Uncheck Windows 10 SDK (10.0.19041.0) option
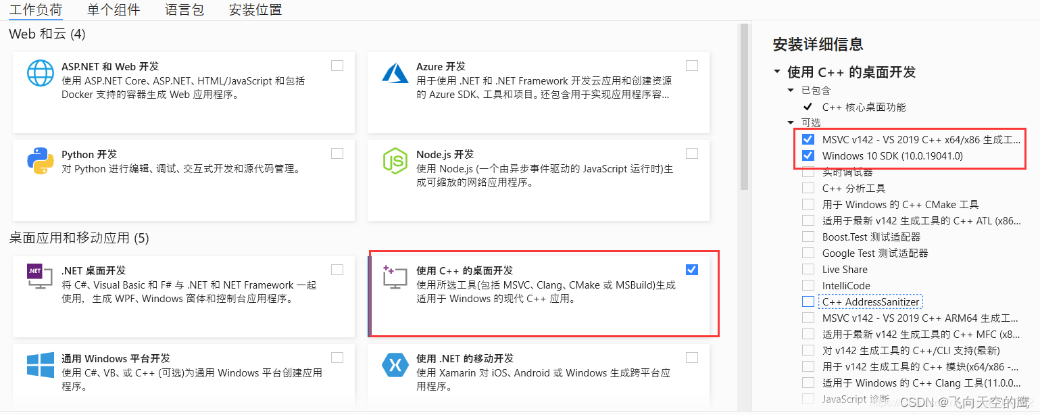This screenshot has width=1040, height=415. (x=808, y=155)
